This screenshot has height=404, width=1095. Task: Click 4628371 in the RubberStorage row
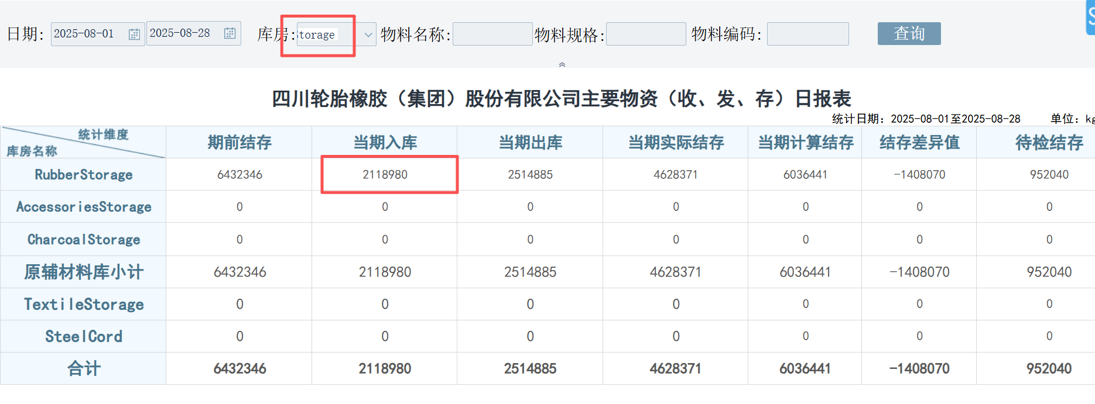coord(676,175)
